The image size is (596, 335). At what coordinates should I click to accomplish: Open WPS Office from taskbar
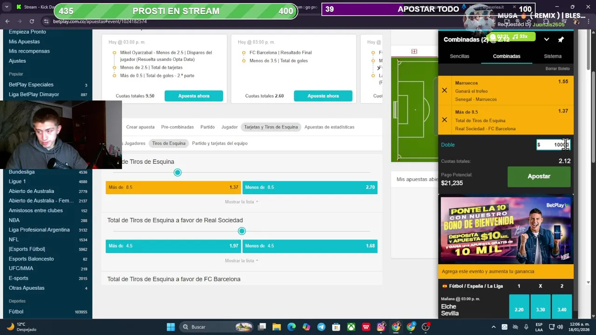tap(366, 327)
